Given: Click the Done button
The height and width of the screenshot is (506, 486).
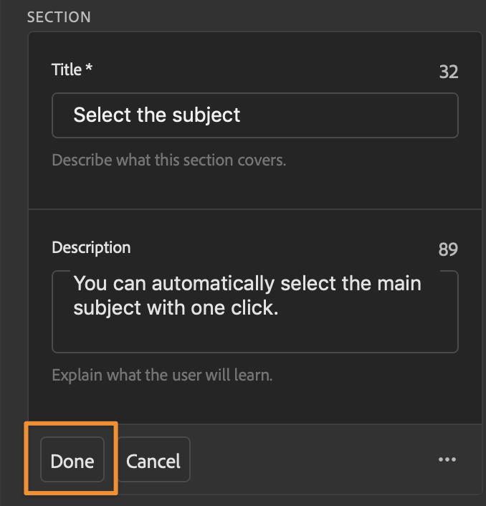Looking at the screenshot, I should pyautogui.click(x=72, y=460).
